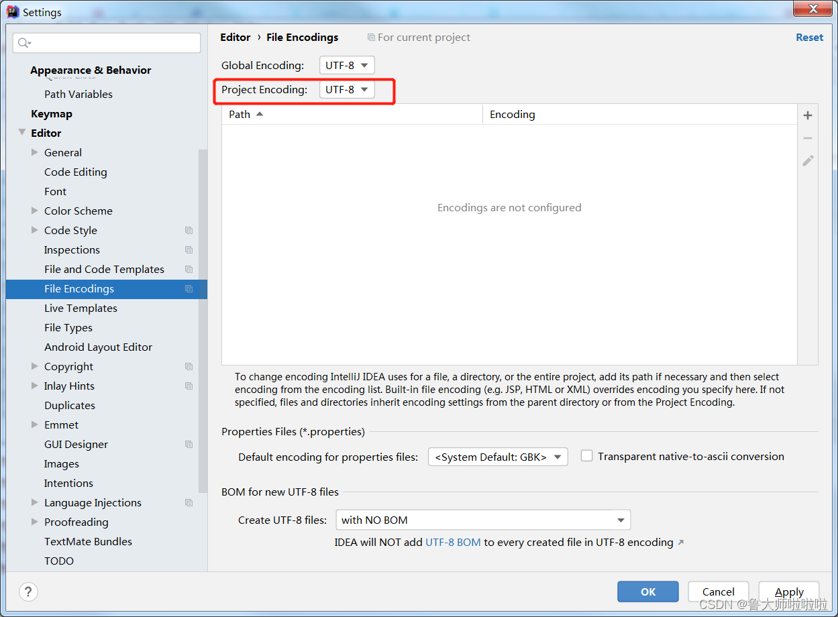Enable Transparent native-to-ascii conversion checkbox
This screenshot has width=838, height=617.
point(586,456)
